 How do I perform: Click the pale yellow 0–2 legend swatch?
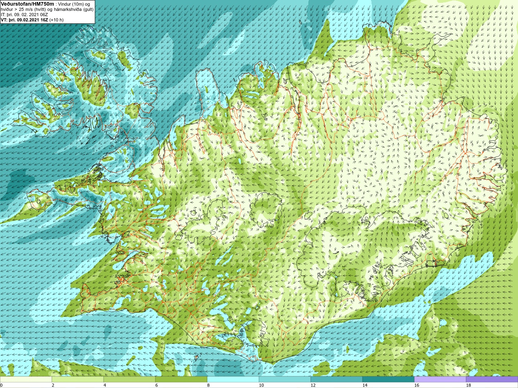[x=26, y=380]
